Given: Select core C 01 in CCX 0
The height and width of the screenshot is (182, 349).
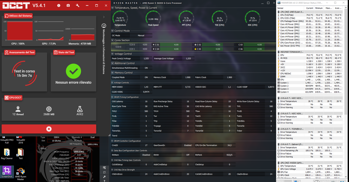Looking at the screenshot, I should coord(172,45).
